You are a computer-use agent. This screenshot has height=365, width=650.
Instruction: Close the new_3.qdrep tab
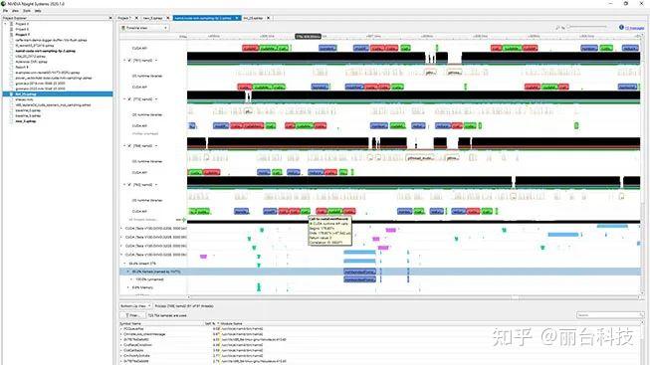pyautogui.click(x=168, y=18)
